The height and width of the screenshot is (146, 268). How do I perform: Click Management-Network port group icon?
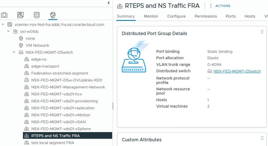pyautogui.click(x=27, y=87)
